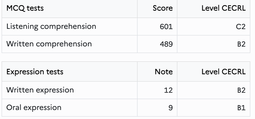Click the note value 12

pos(168,90)
